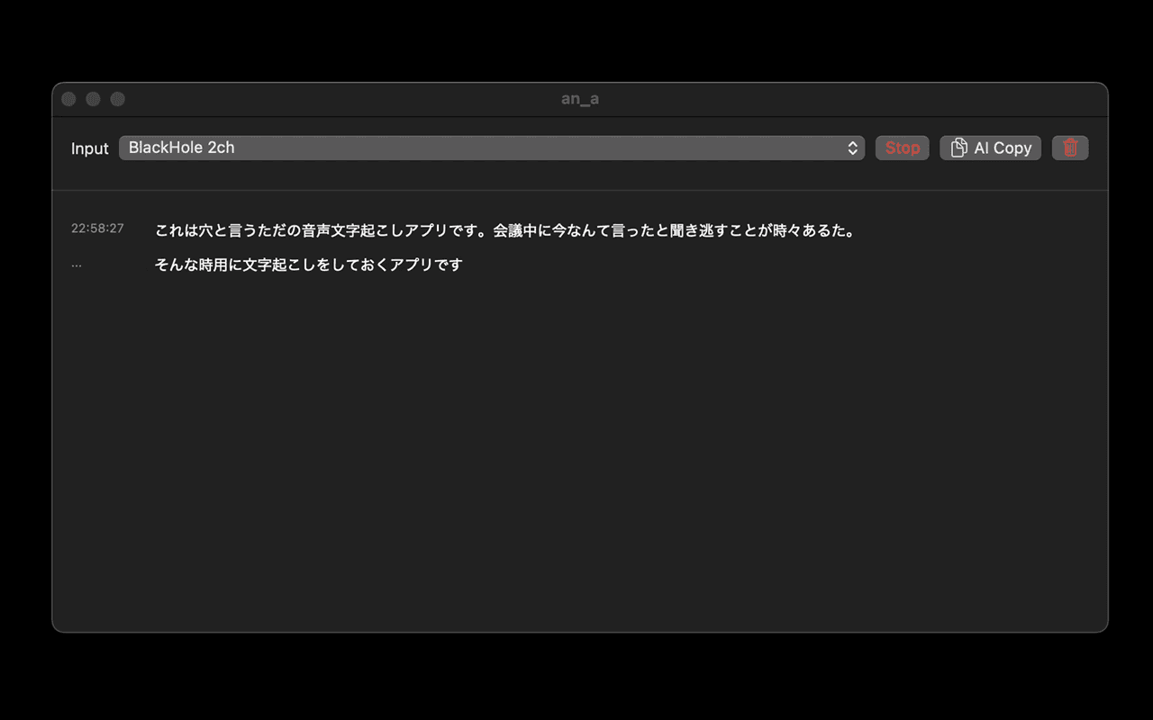Click empty transcript area below the text
Screen dimensions: 1153x720
pos(576,450)
